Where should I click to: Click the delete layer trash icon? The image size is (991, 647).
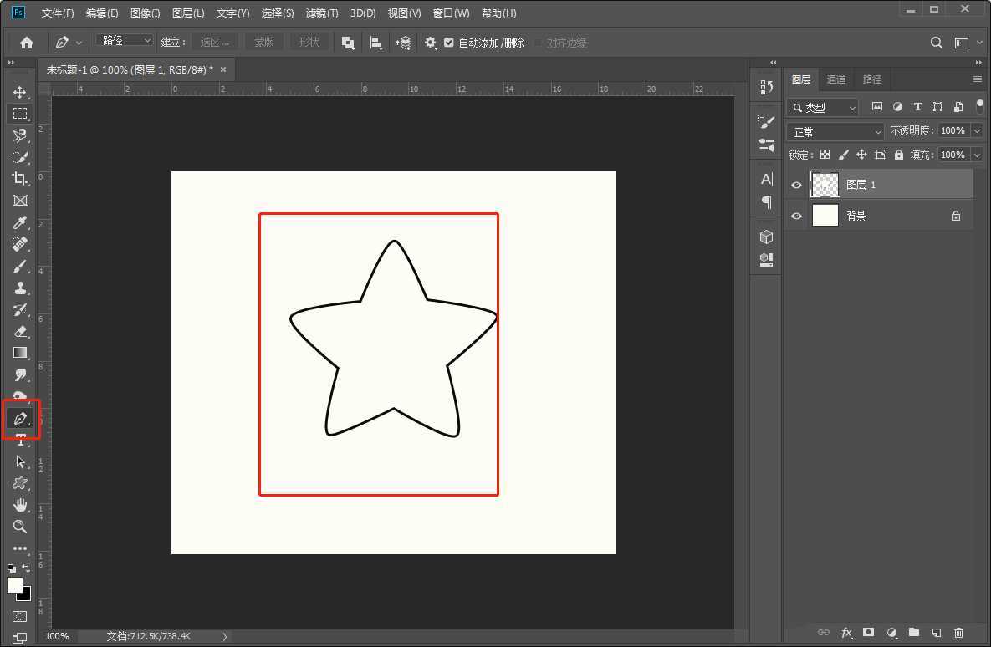[958, 633]
